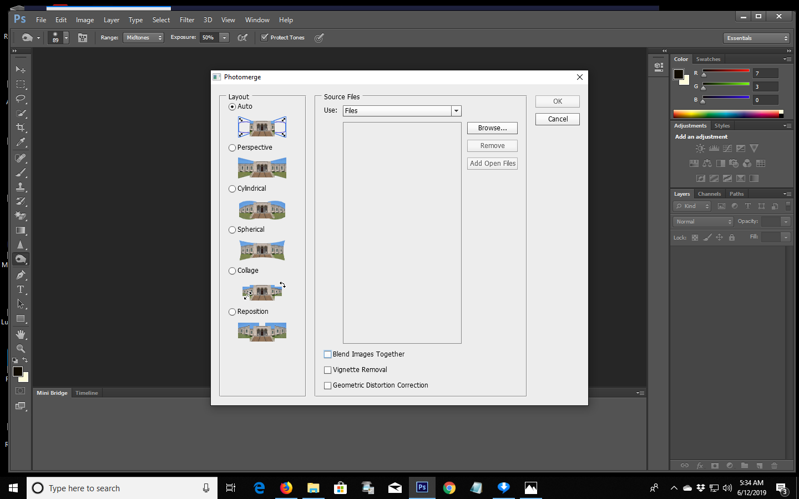799x499 pixels.
Task: Select the Horizontal Type tool
Action: click(x=21, y=289)
